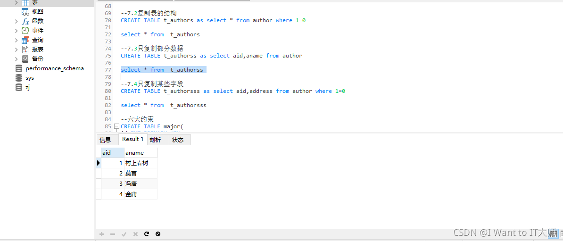Click line number 78 in gutter
The width and height of the screenshot is (563, 241).
(108, 77)
